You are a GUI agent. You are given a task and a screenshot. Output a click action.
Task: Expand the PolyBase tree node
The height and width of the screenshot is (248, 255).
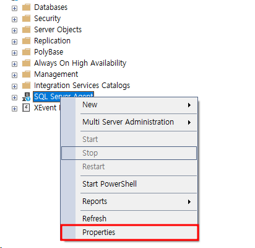point(14,53)
